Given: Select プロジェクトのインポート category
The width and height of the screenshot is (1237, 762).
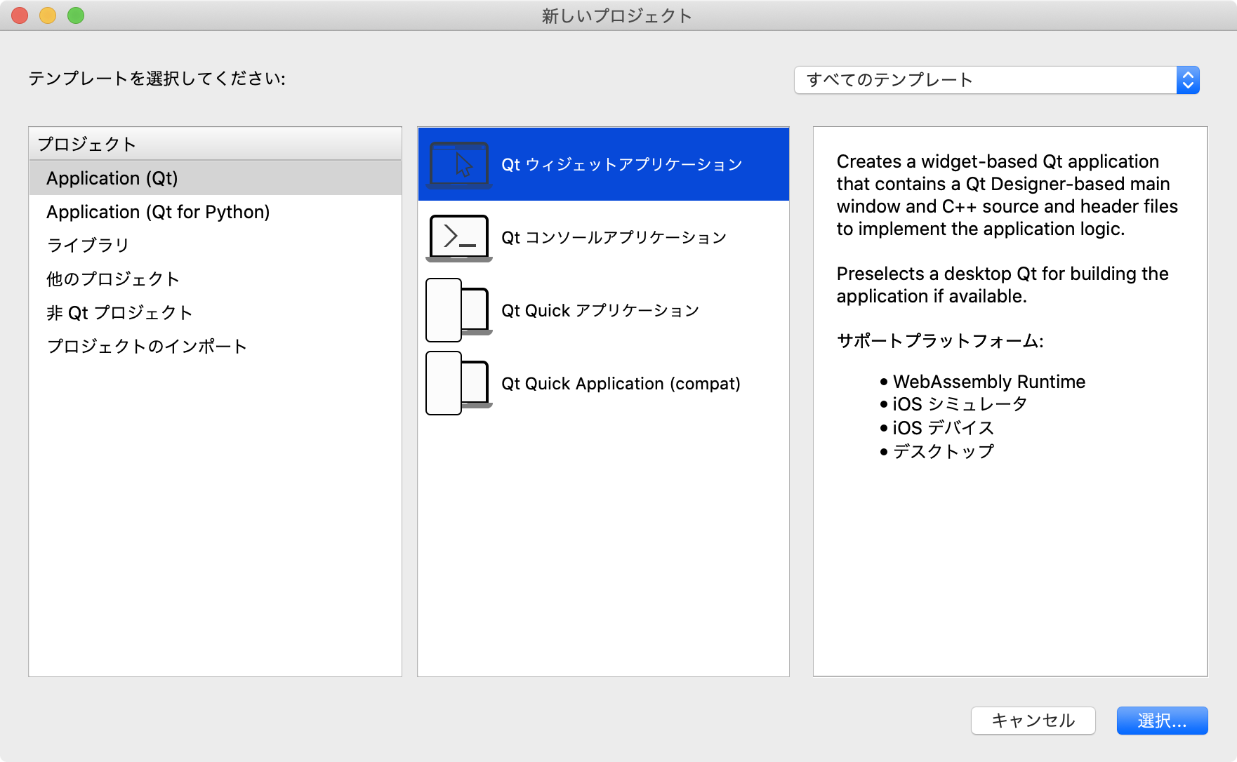Looking at the screenshot, I should tap(216, 347).
